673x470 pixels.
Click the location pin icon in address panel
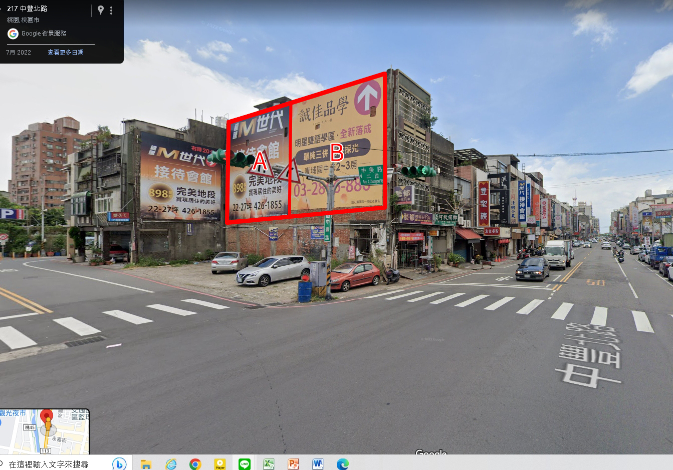(101, 10)
